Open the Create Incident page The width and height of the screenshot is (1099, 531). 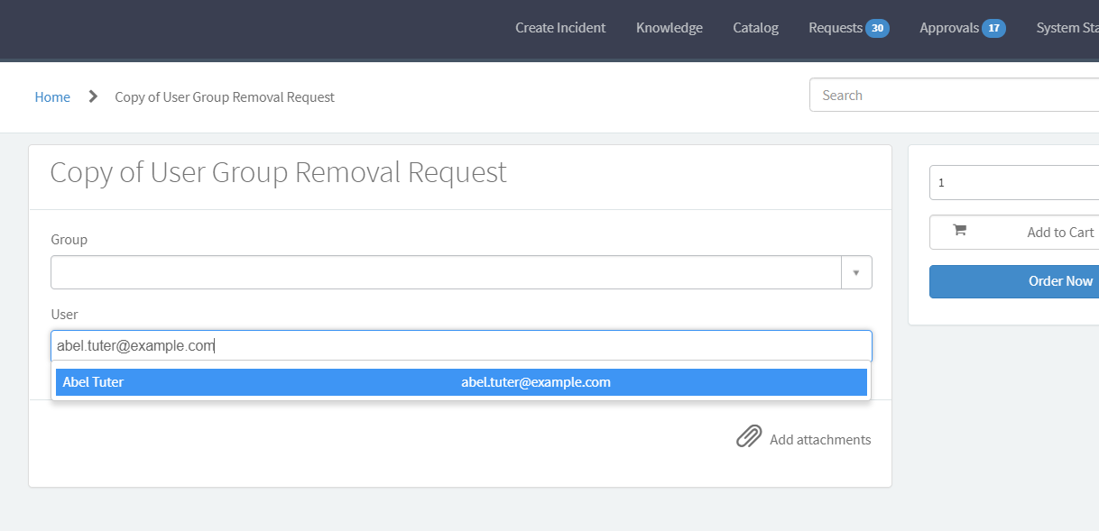560,28
